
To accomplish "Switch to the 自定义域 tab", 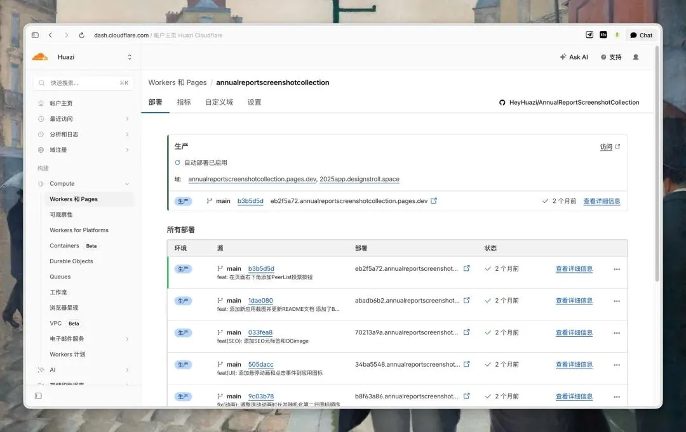I will coord(219,102).
